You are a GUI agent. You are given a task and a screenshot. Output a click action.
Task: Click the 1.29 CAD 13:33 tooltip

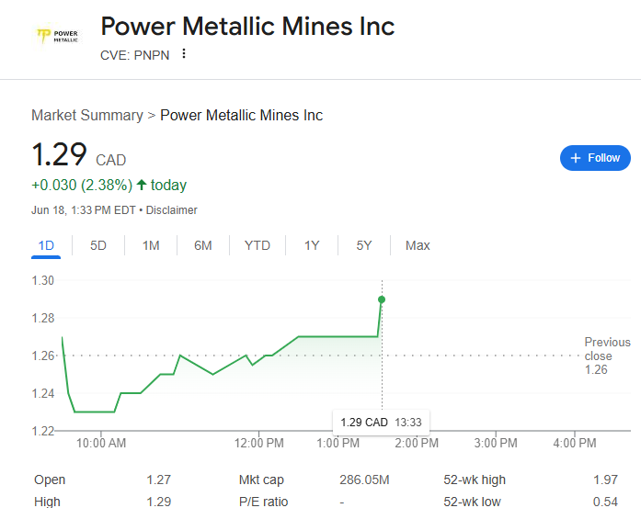(x=381, y=423)
